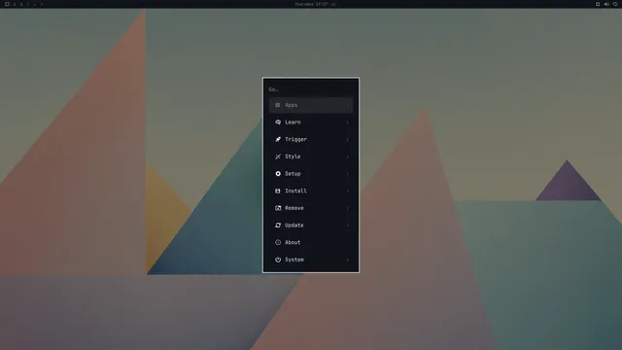Expand Remove submenu via its chevron
Viewport: 622px width, 350px height.
(x=348, y=208)
